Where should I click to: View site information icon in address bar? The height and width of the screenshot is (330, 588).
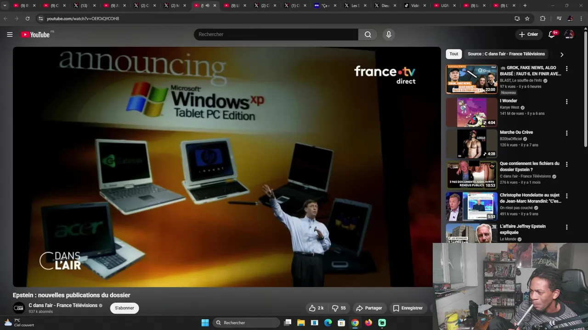click(x=40, y=18)
